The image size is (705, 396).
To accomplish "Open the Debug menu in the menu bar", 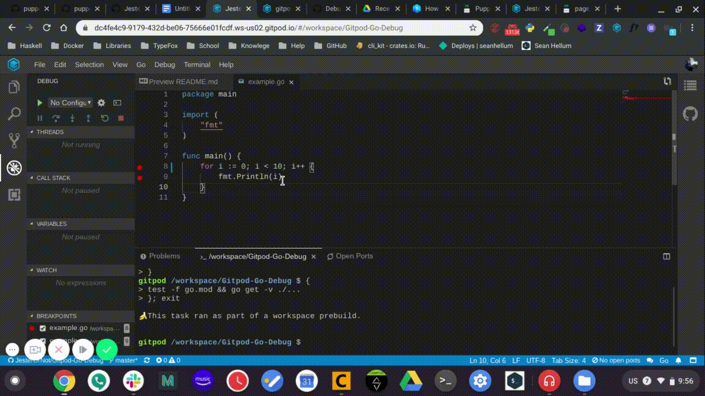I will [x=164, y=64].
